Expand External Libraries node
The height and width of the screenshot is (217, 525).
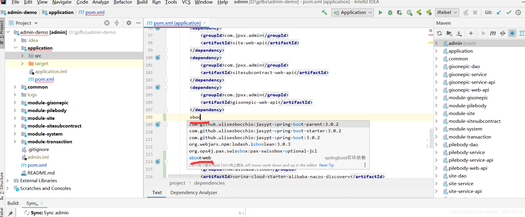click(x=8, y=180)
